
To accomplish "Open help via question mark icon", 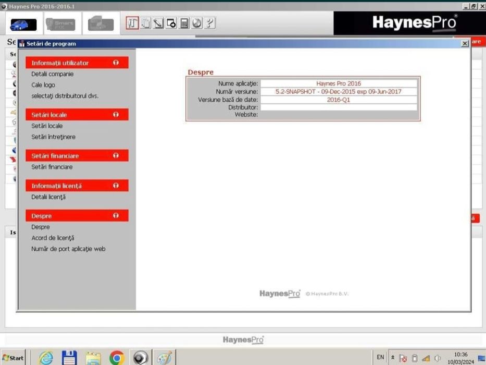I will click(210, 23).
